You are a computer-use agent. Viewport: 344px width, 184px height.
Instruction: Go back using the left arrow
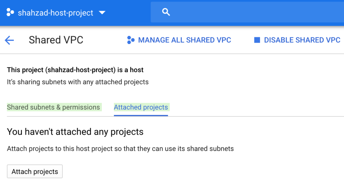tap(9, 40)
